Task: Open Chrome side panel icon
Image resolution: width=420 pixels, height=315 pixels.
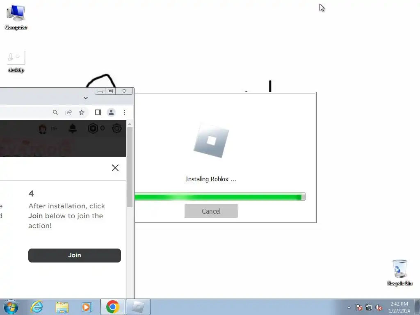Action: (98, 112)
